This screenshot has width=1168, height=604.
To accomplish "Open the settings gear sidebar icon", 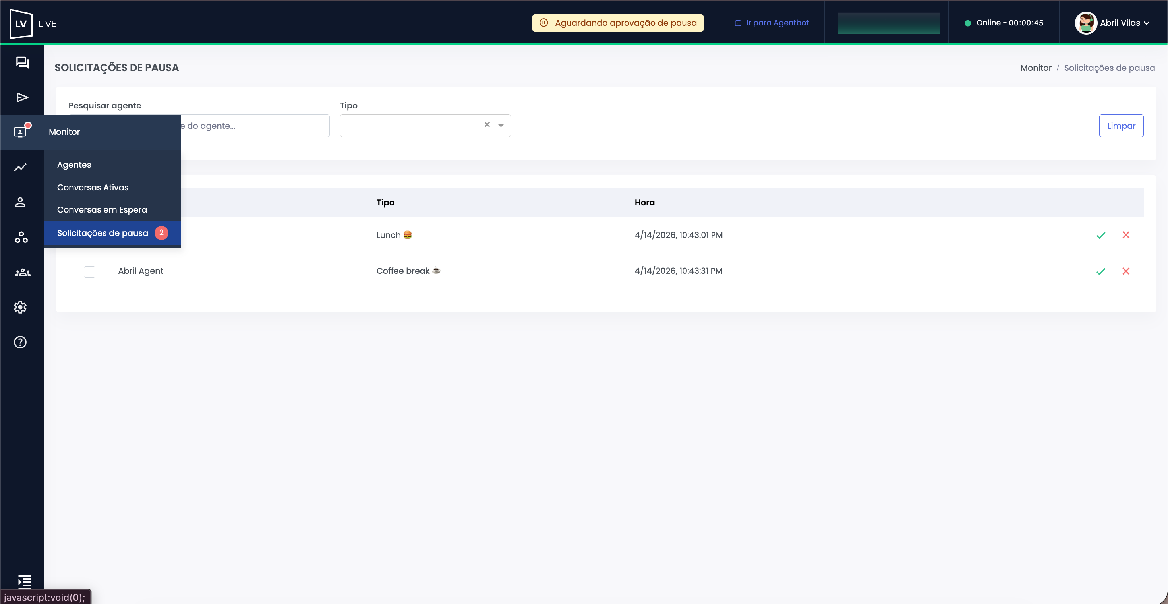I will click(x=20, y=307).
